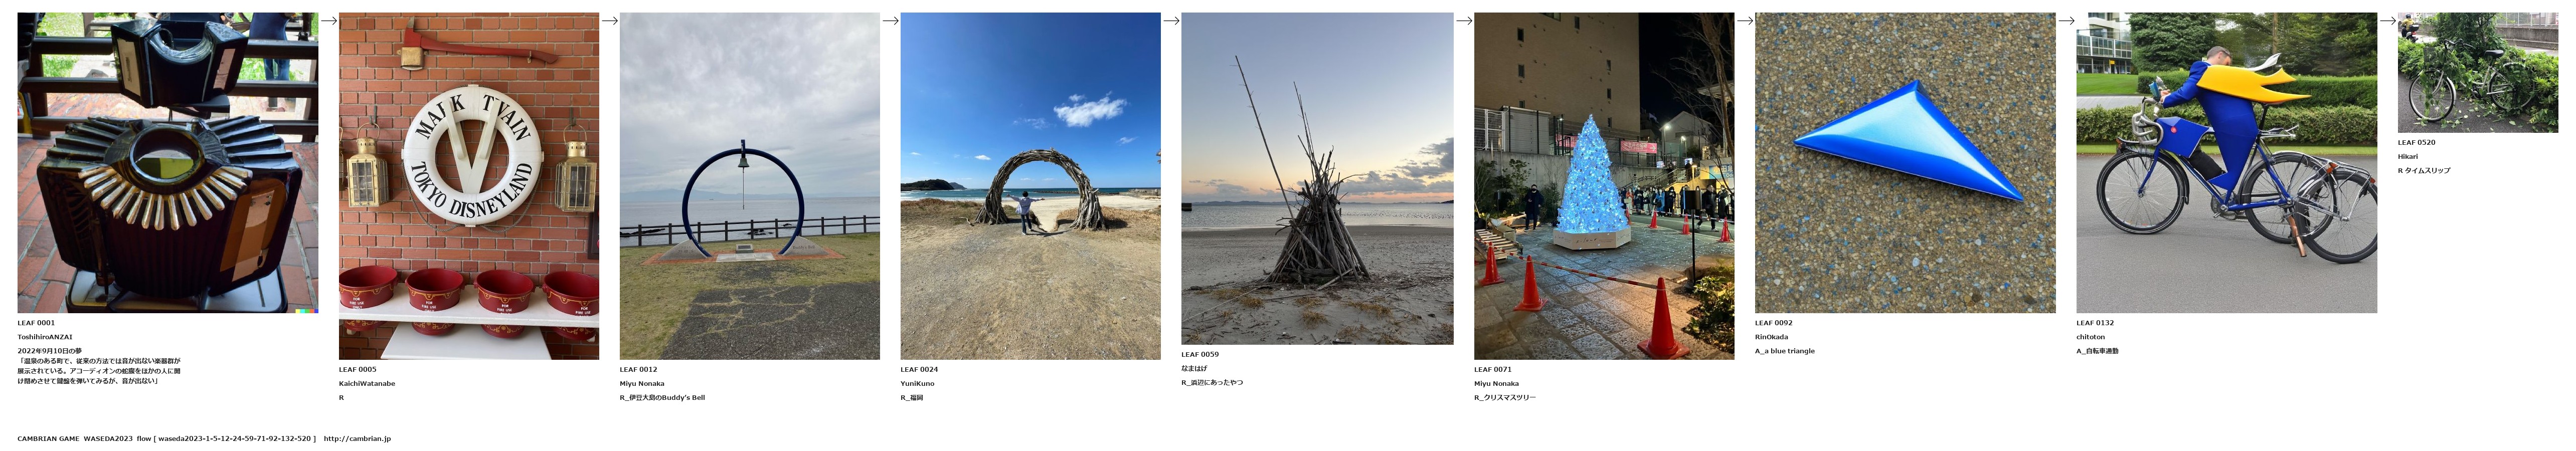2576x451 pixels.
Task: Select the Buddy's Bell seaside photo
Action: pos(750,186)
